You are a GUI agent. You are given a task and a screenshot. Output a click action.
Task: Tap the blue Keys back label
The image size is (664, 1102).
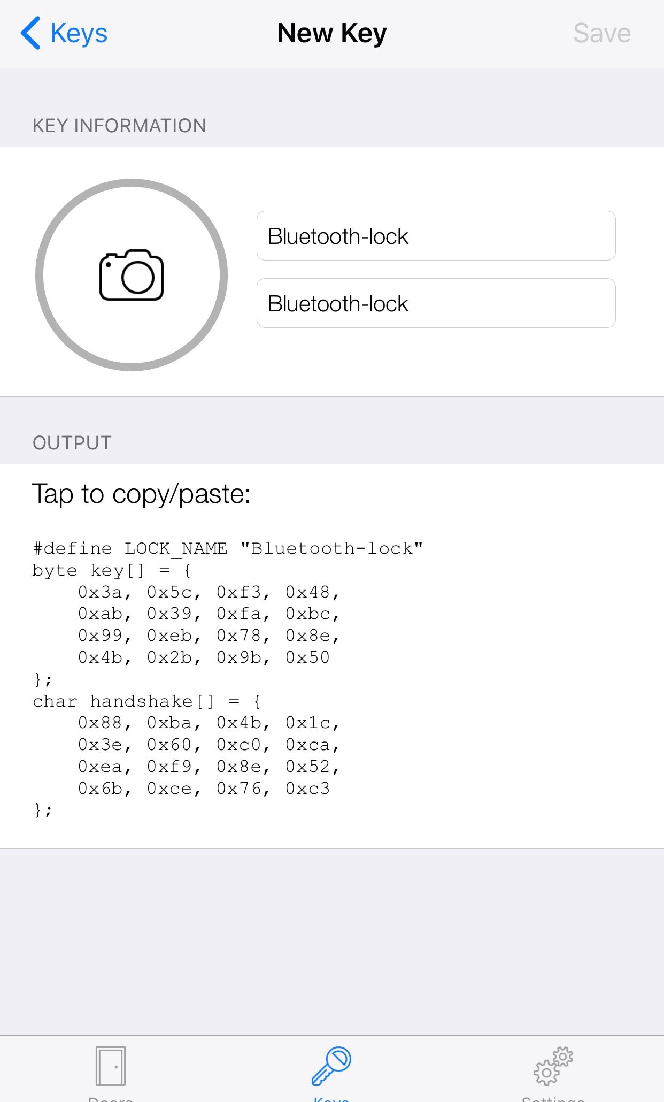pyautogui.click(x=79, y=33)
